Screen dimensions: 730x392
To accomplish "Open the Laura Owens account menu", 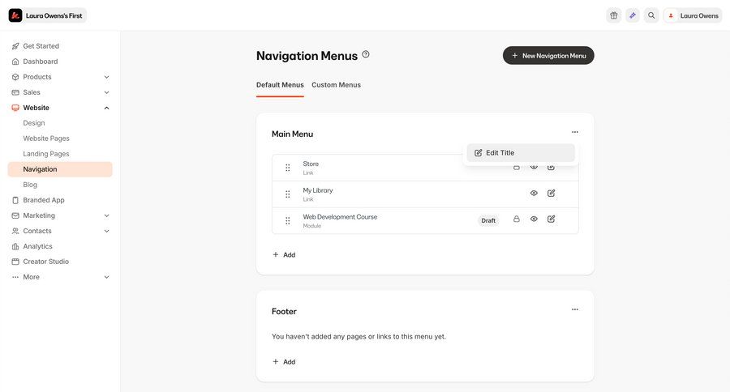I will pos(693,15).
